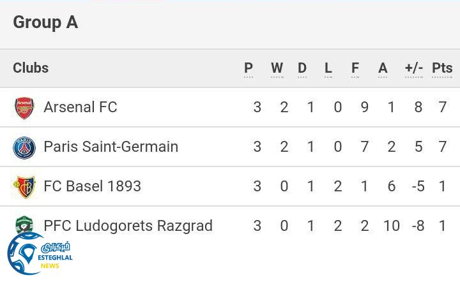Image resolution: width=460 pixels, height=287 pixels.
Task: Click Arsenal's points value of 7
Action: [x=442, y=107]
